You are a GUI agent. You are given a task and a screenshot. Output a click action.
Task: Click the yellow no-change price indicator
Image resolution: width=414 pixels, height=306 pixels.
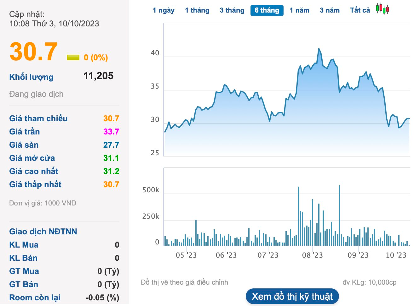click(x=73, y=57)
